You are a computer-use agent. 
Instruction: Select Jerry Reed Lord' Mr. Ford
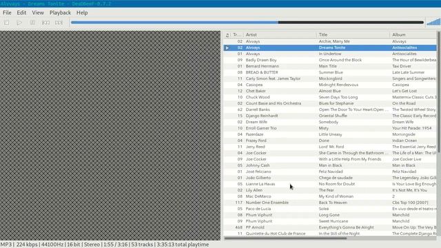point(330,147)
